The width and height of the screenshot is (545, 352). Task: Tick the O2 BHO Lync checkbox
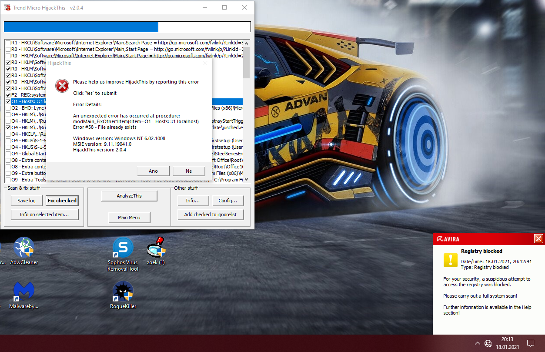[x=8, y=108]
